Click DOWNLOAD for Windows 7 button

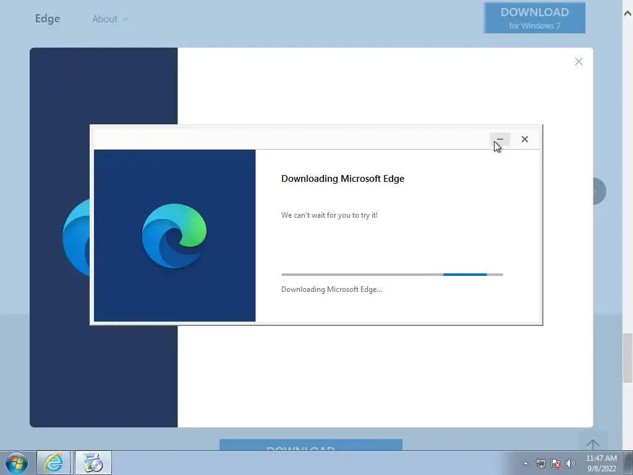click(535, 18)
